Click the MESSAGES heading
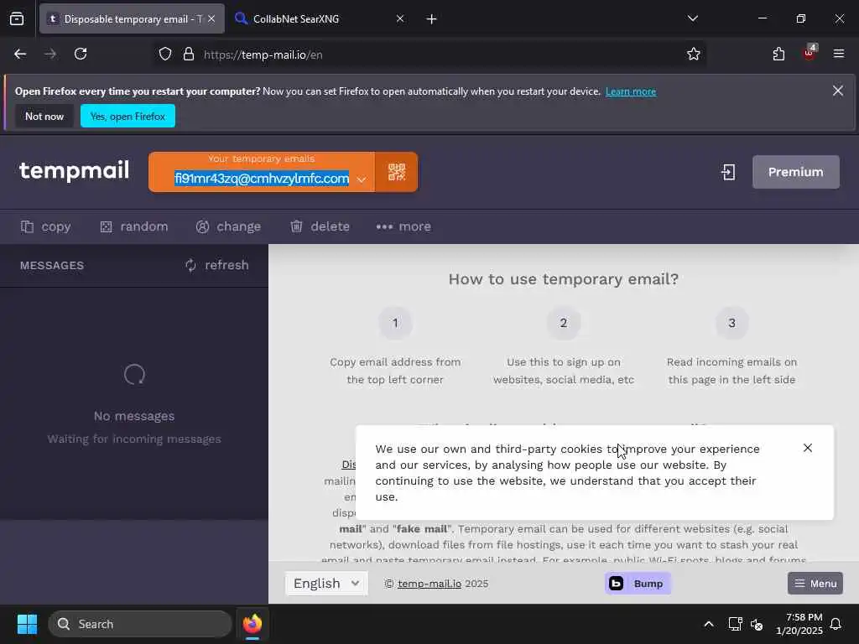This screenshot has height=644, width=859. [x=52, y=266]
